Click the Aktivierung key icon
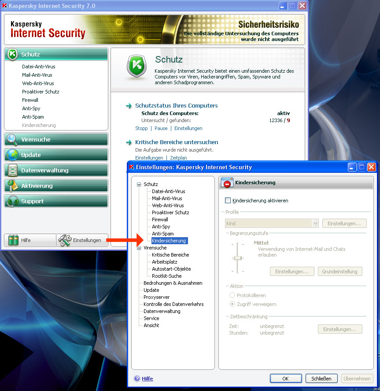Screen dimensions: 380x391 (12, 186)
